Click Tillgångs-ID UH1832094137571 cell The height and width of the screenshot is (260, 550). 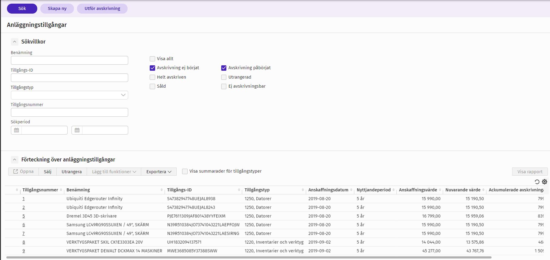184,242
